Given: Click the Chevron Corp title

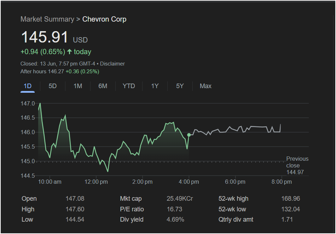Looking at the screenshot, I should point(104,19).
